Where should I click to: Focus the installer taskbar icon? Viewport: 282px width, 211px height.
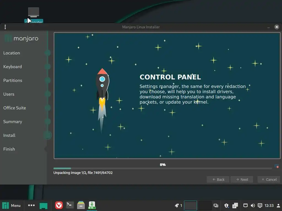point(92,205)
